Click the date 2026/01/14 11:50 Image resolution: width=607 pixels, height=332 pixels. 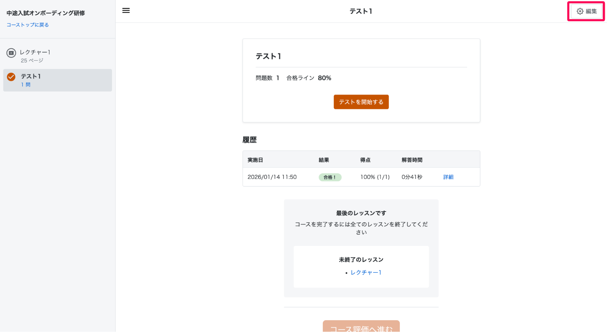coord(272,177)
